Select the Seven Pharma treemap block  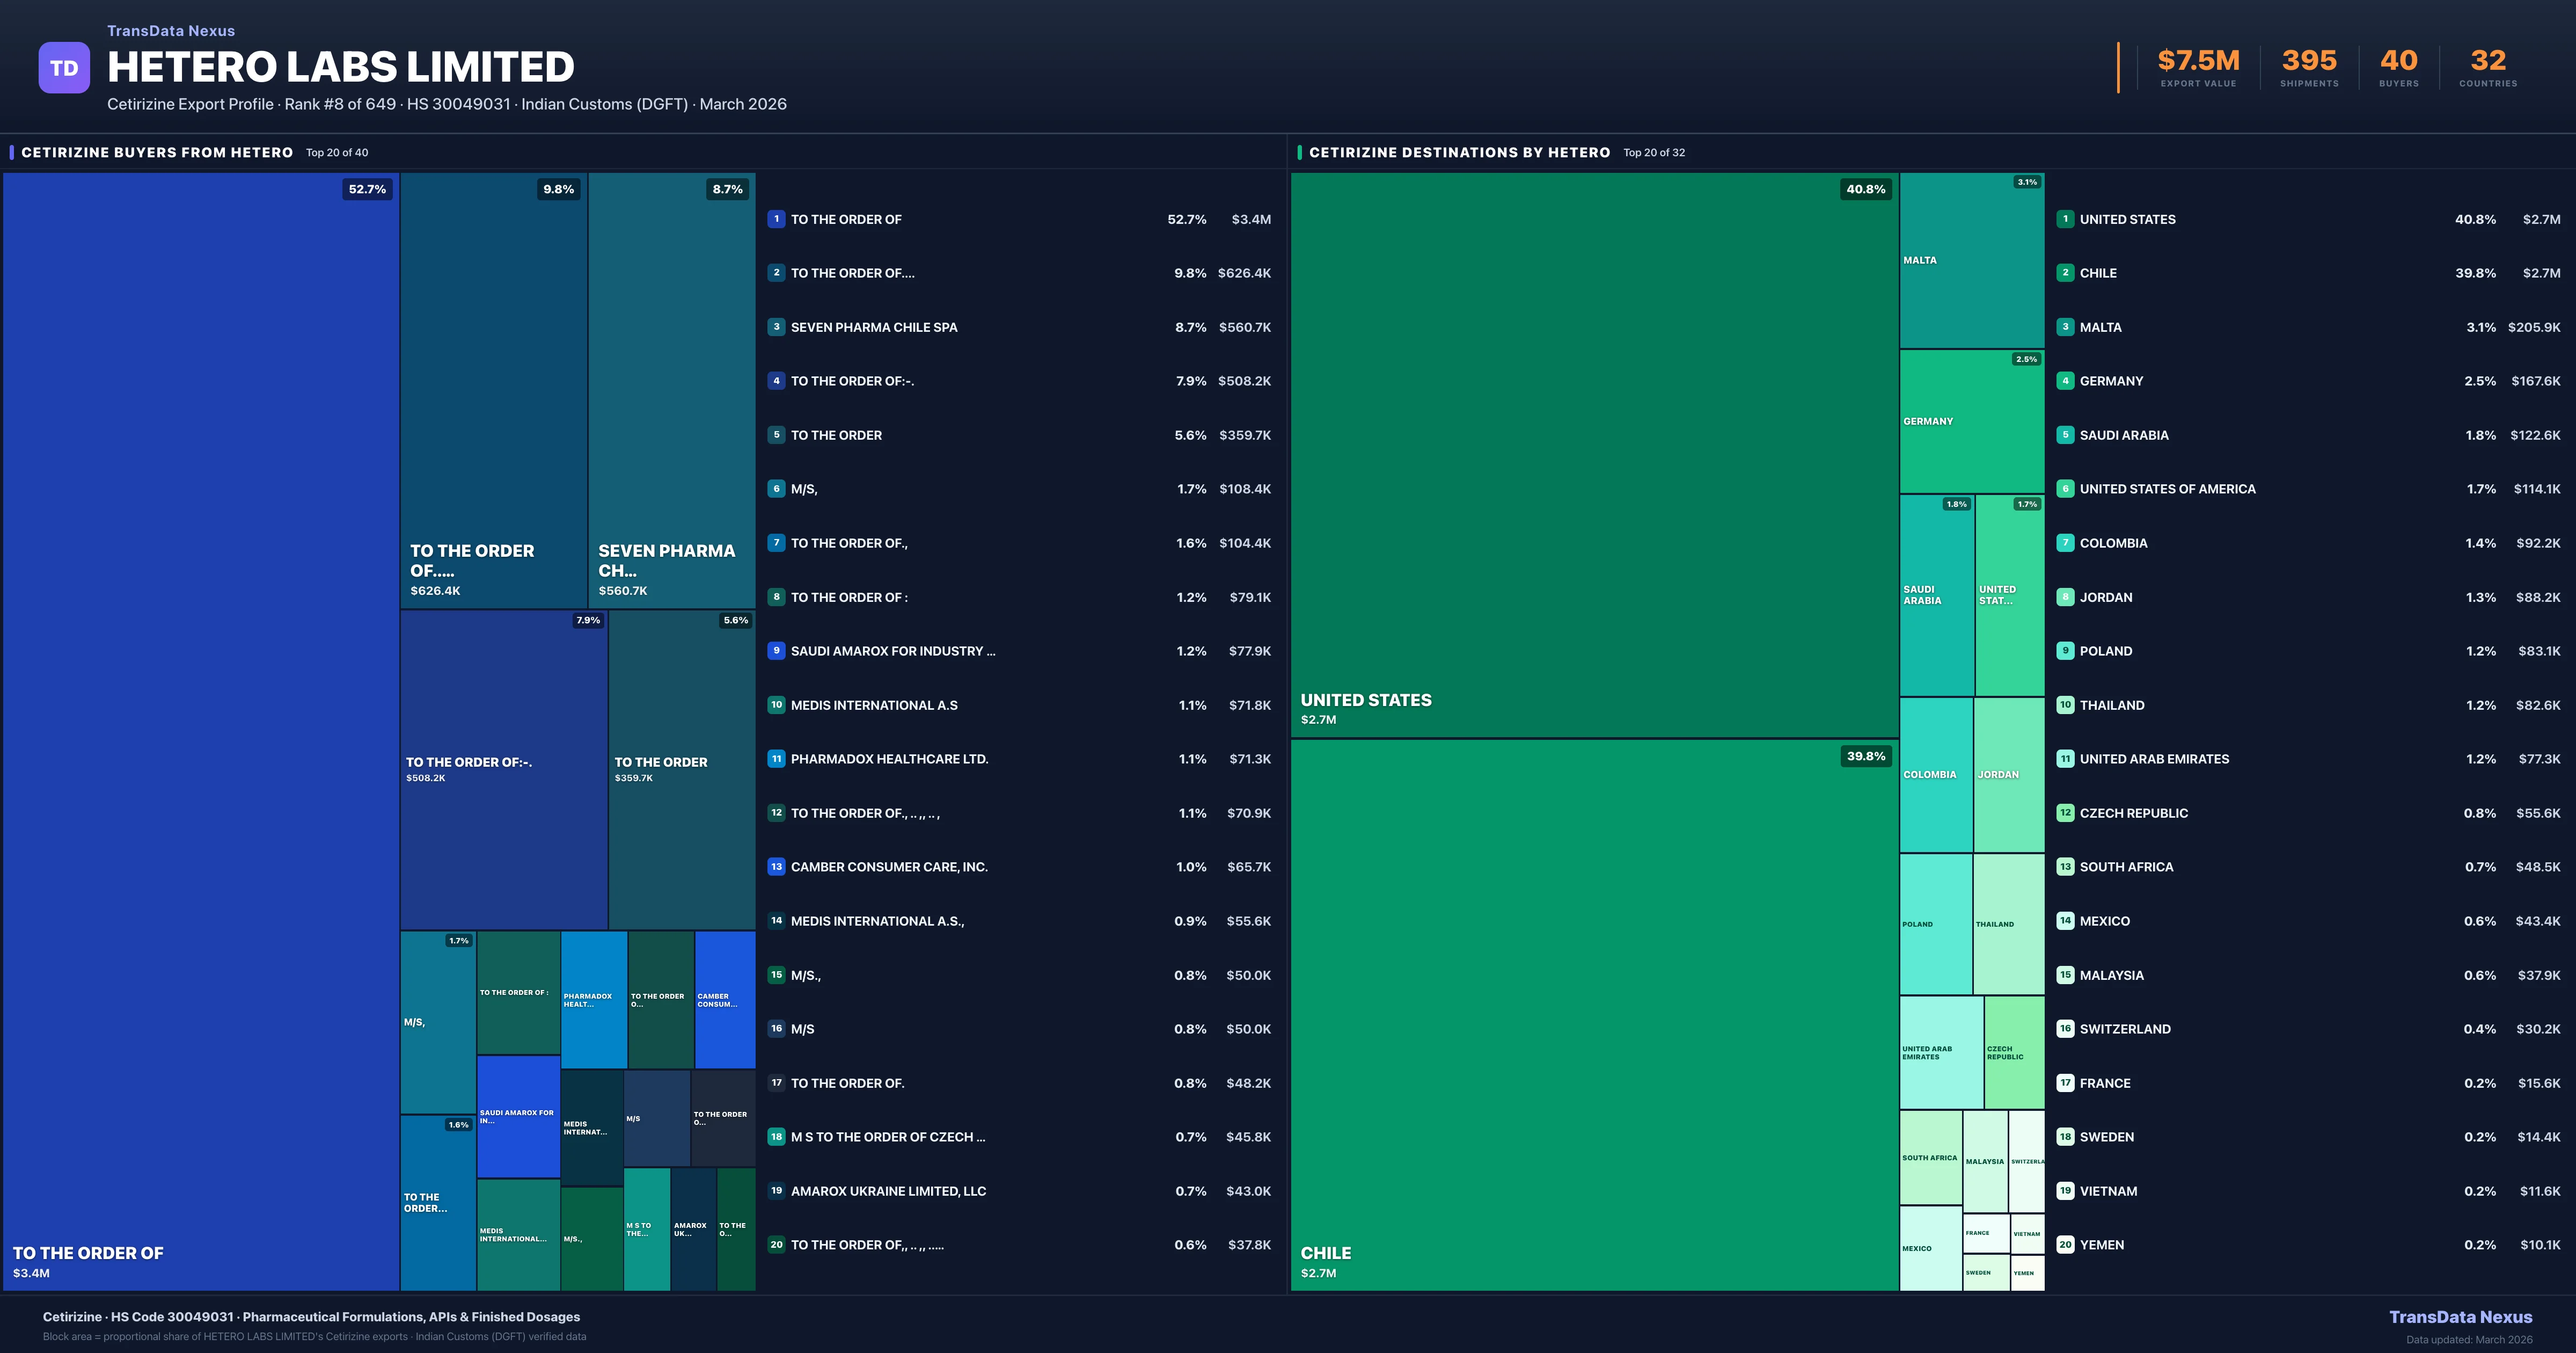[x=671, y=390]
